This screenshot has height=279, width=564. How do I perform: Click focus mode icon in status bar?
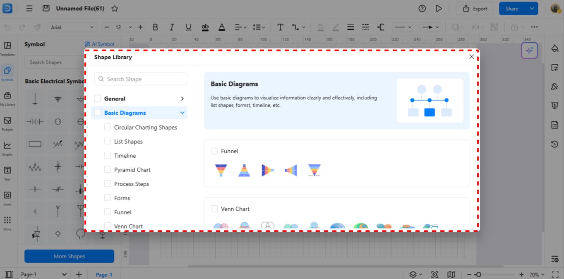click(x=434, y=274)
